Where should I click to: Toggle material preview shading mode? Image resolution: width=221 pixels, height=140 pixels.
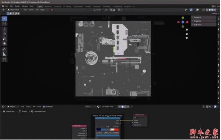pyautogui.click(x=213, y=10)
